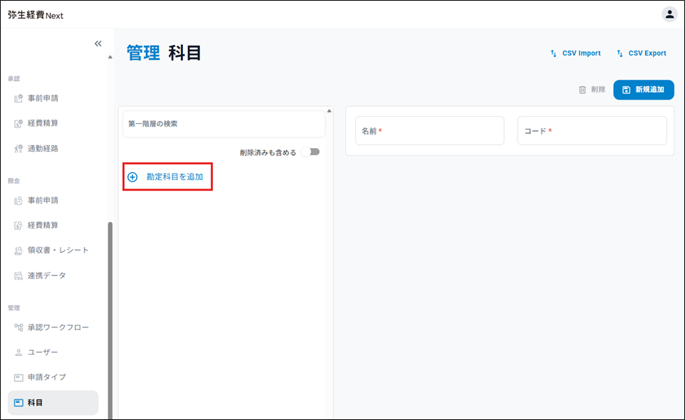
Task: Select 科目 in the sidebar
Action: tap(53, 402)
